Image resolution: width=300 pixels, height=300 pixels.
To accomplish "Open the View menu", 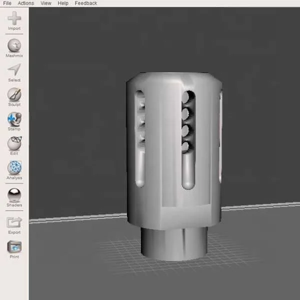I will point(46,3).
